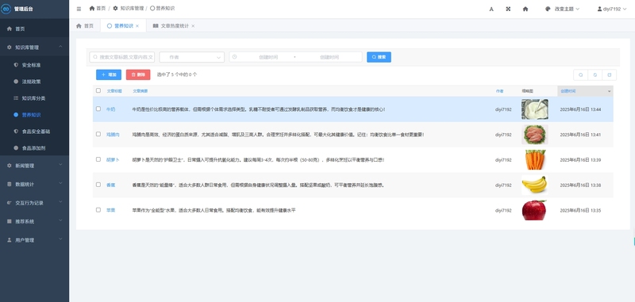Check the 香蕉 row checkbox

(98, 185)
